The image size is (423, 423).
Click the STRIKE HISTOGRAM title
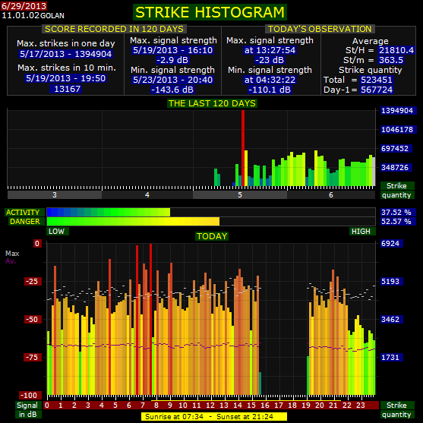210,12
